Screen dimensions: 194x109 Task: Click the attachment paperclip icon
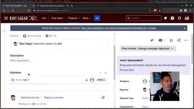point(103,97)
